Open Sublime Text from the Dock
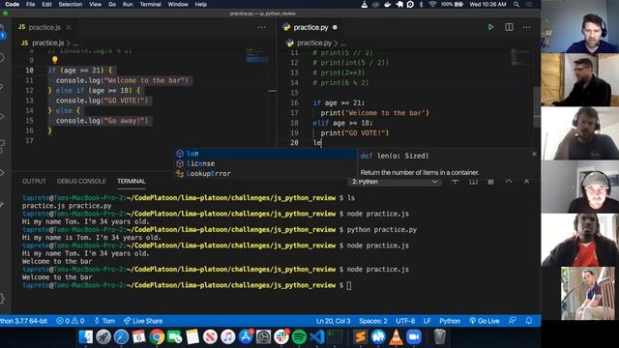 click(x=360, y=337)
